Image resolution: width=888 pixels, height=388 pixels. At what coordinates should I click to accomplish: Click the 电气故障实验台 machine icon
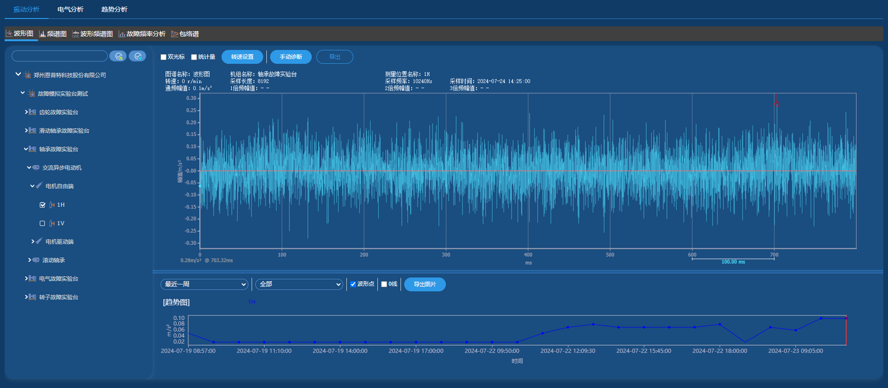point(32,278)
